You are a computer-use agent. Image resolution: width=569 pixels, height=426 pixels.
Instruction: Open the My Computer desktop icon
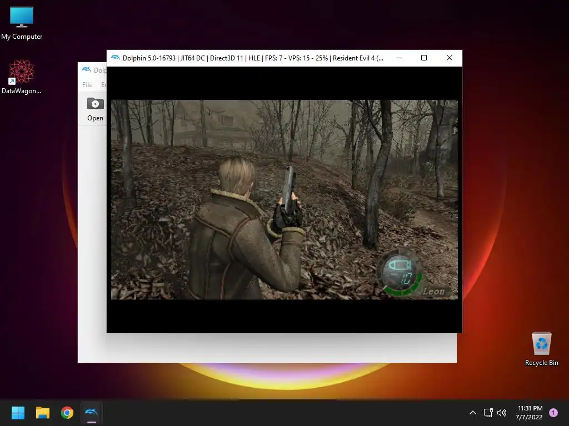[22, 23]
